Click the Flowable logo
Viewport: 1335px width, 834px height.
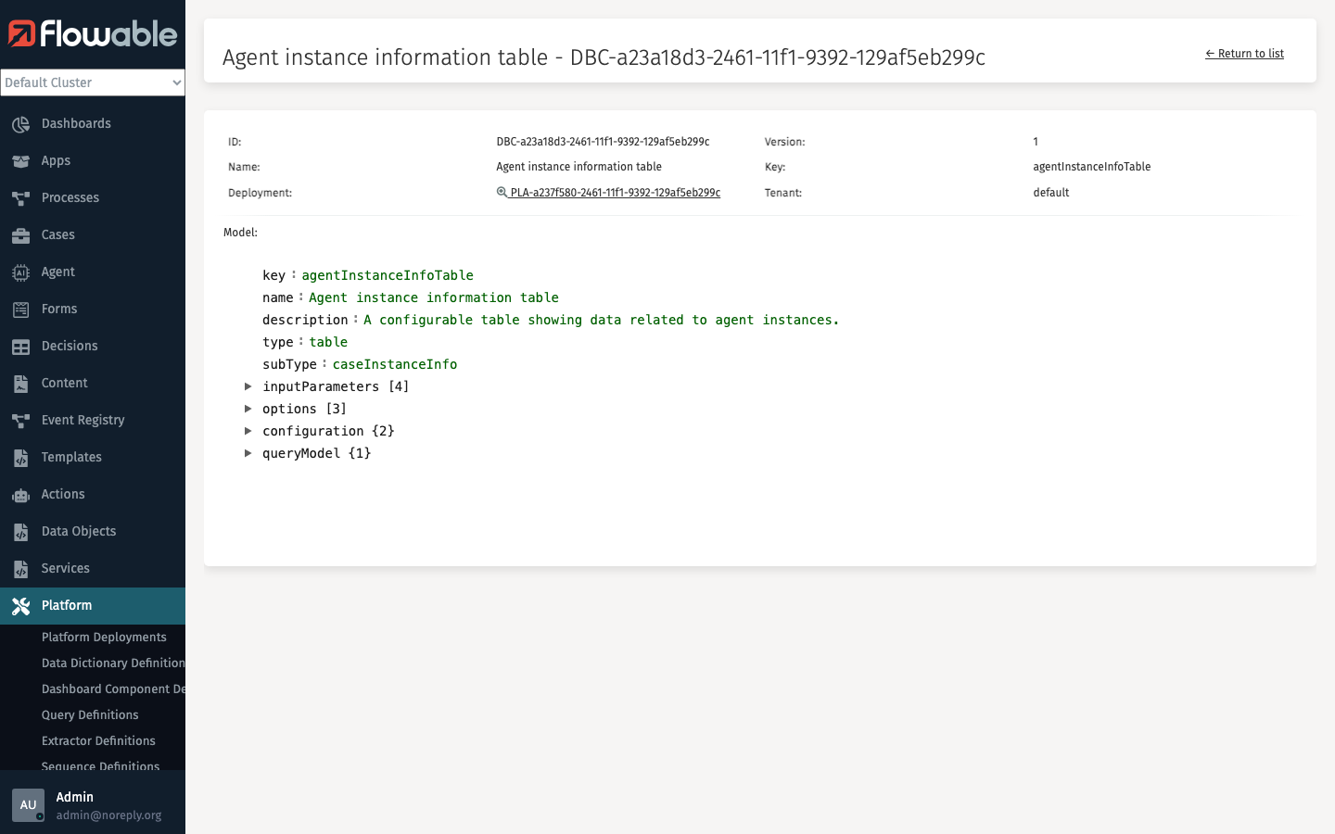[93, 33]
